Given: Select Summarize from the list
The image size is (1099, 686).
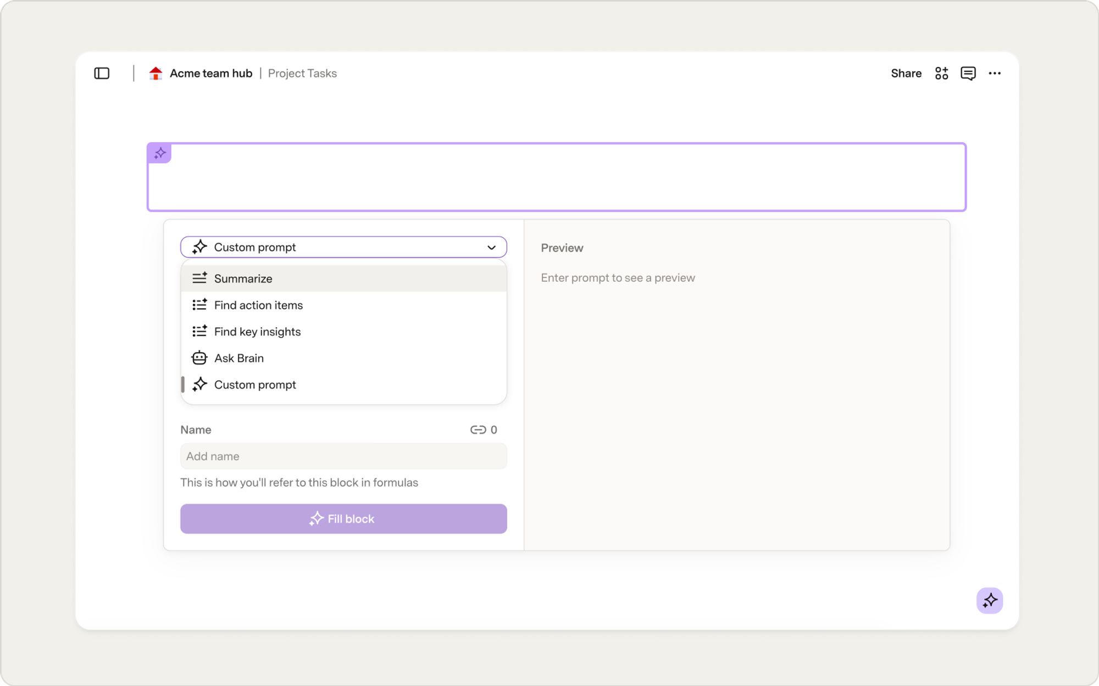Looking at the screenshot, I should pyautogui.click(x=343, y=278).
